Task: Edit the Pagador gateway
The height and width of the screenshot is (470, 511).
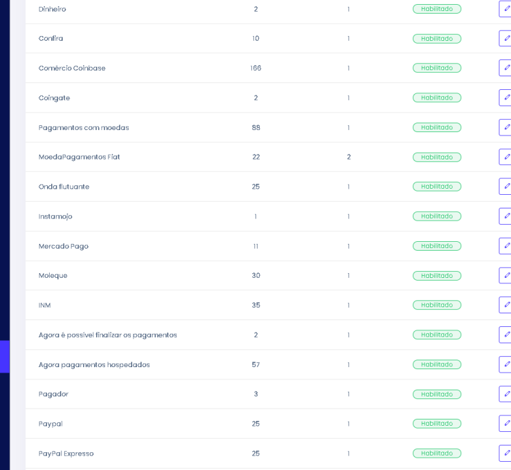Action: pos(506,394)
